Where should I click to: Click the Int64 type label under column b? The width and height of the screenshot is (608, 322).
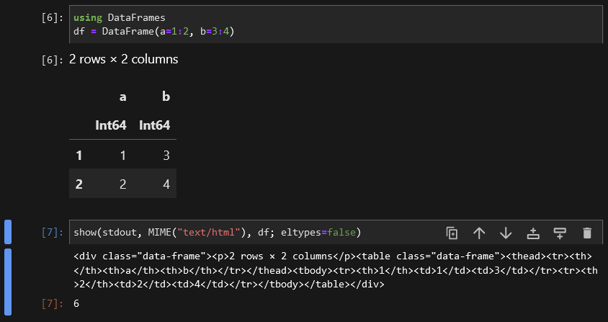[x=154, y=125]
